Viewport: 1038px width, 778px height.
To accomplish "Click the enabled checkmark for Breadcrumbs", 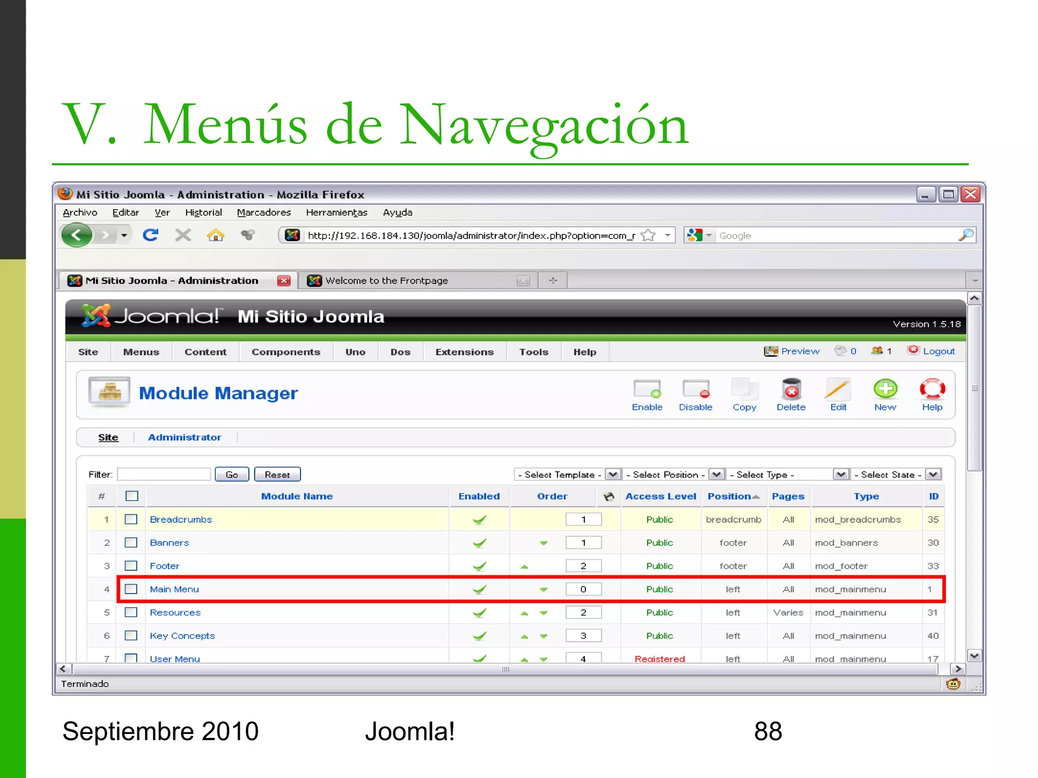I will click(x=479, y=520).
